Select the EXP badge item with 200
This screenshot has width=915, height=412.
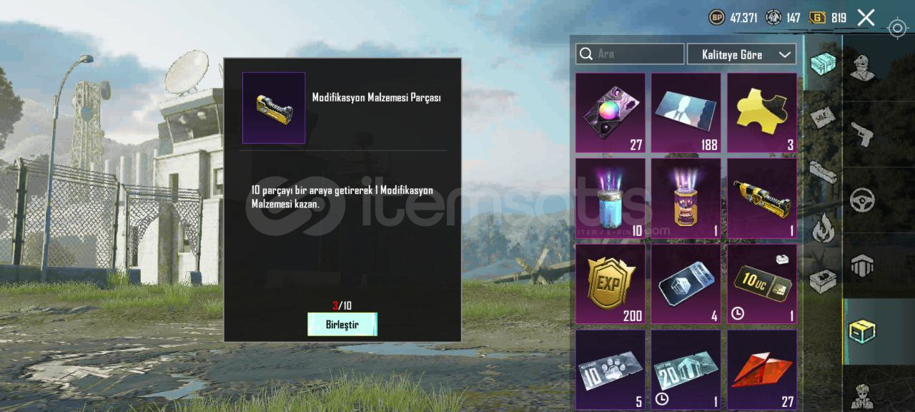610,284
